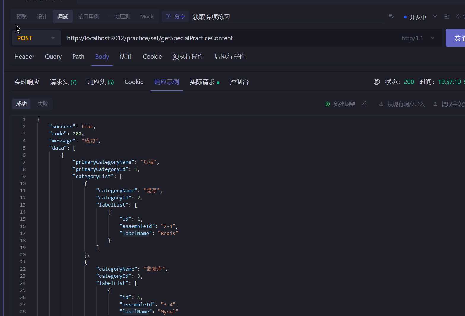
Task: Edit the 获取专项练习 interface name field
Action: coord(288,17)
